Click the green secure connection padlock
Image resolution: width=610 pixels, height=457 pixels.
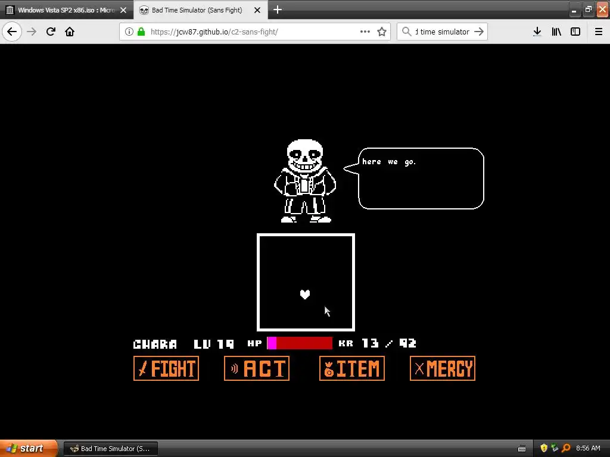[x=141, y=32]
